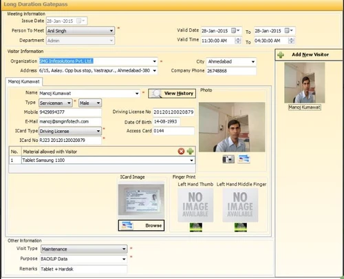Remove material row with red delete icon
344x279 pixels.
[181, 152]
